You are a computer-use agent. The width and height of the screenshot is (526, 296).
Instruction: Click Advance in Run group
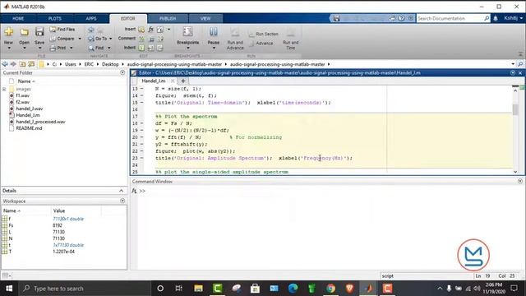coord(261,44)
